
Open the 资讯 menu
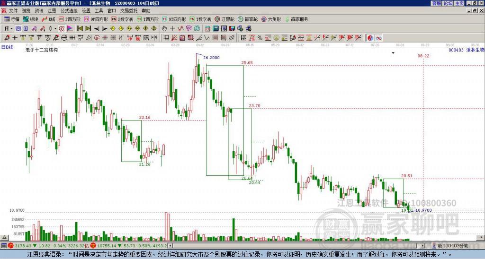pos(39,11)
